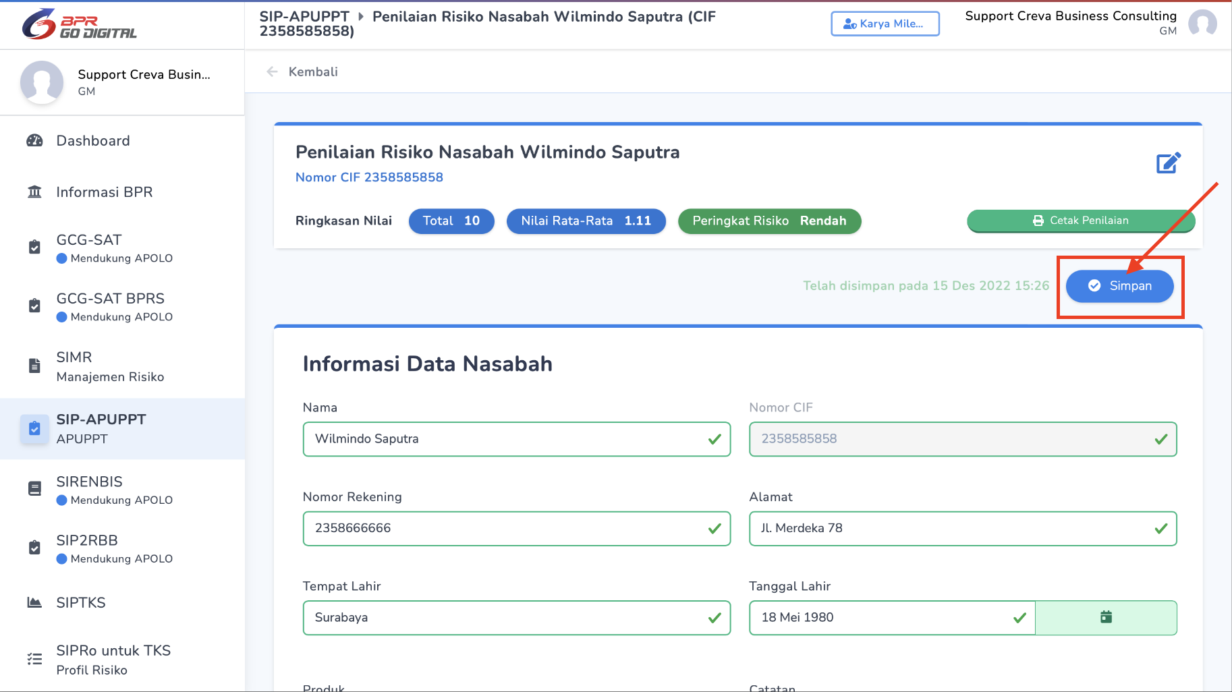This screenshot has height=692, width=1232.
Task: Click the SIMR document icon
Action: pos(34,366)
